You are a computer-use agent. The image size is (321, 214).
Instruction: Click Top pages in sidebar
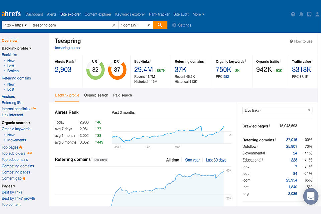pyautogui.click(x=10, y=147)
